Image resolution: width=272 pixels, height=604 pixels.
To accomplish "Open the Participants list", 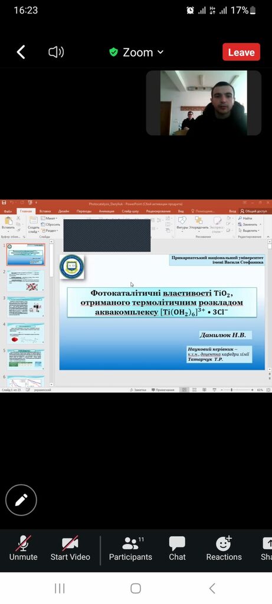I will click(130, 549).
